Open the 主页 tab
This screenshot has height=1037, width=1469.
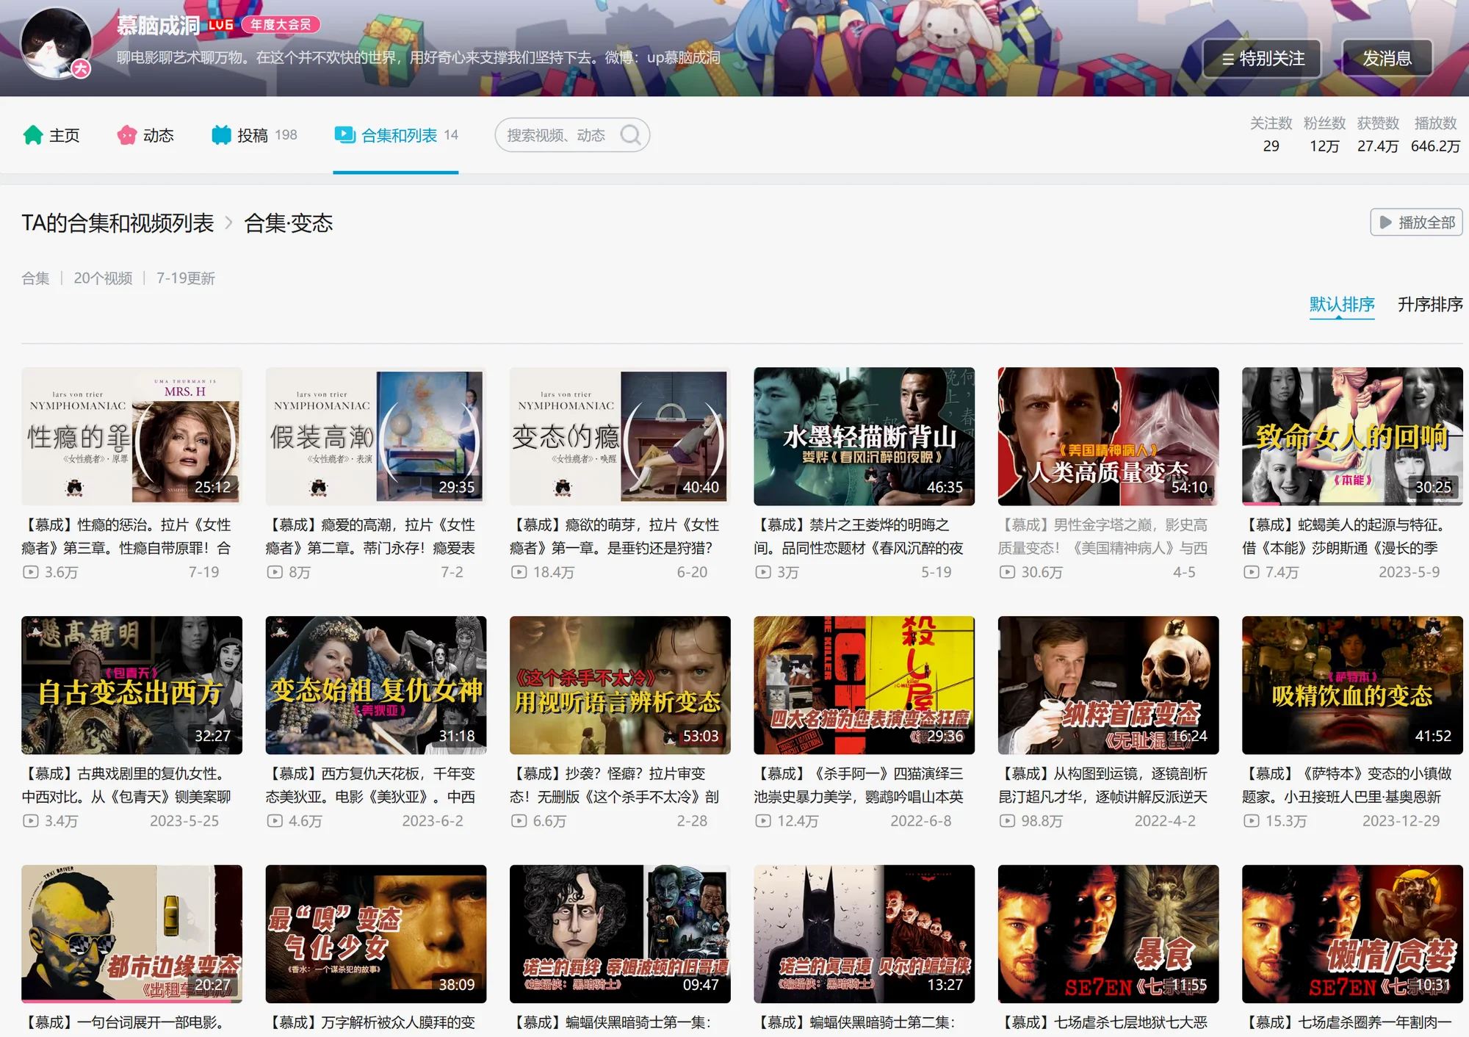(51, 135)
